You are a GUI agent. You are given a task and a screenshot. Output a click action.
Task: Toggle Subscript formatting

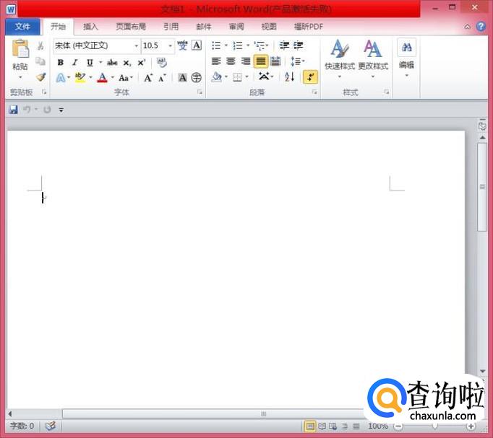click(127, 63)
